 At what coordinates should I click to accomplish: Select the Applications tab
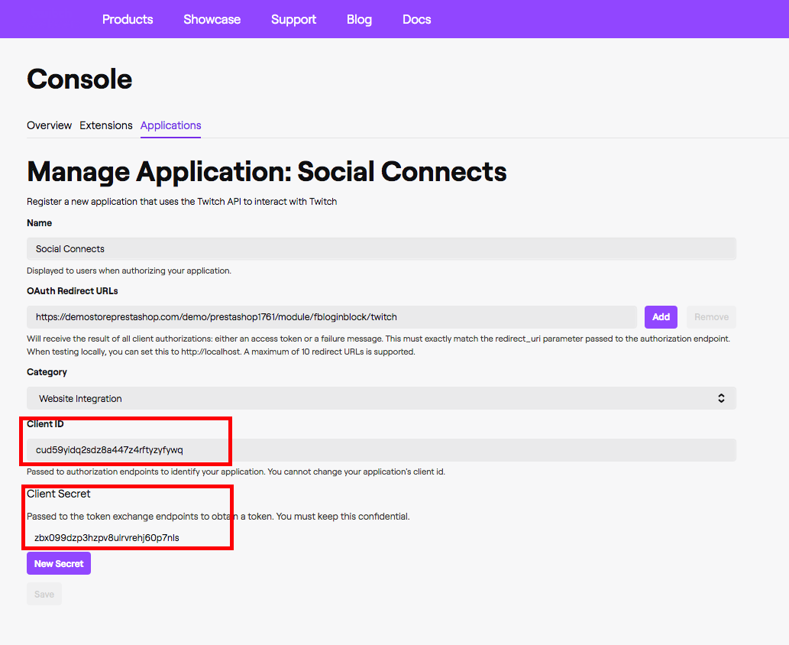pyautogui.click(x=170, y=125)
